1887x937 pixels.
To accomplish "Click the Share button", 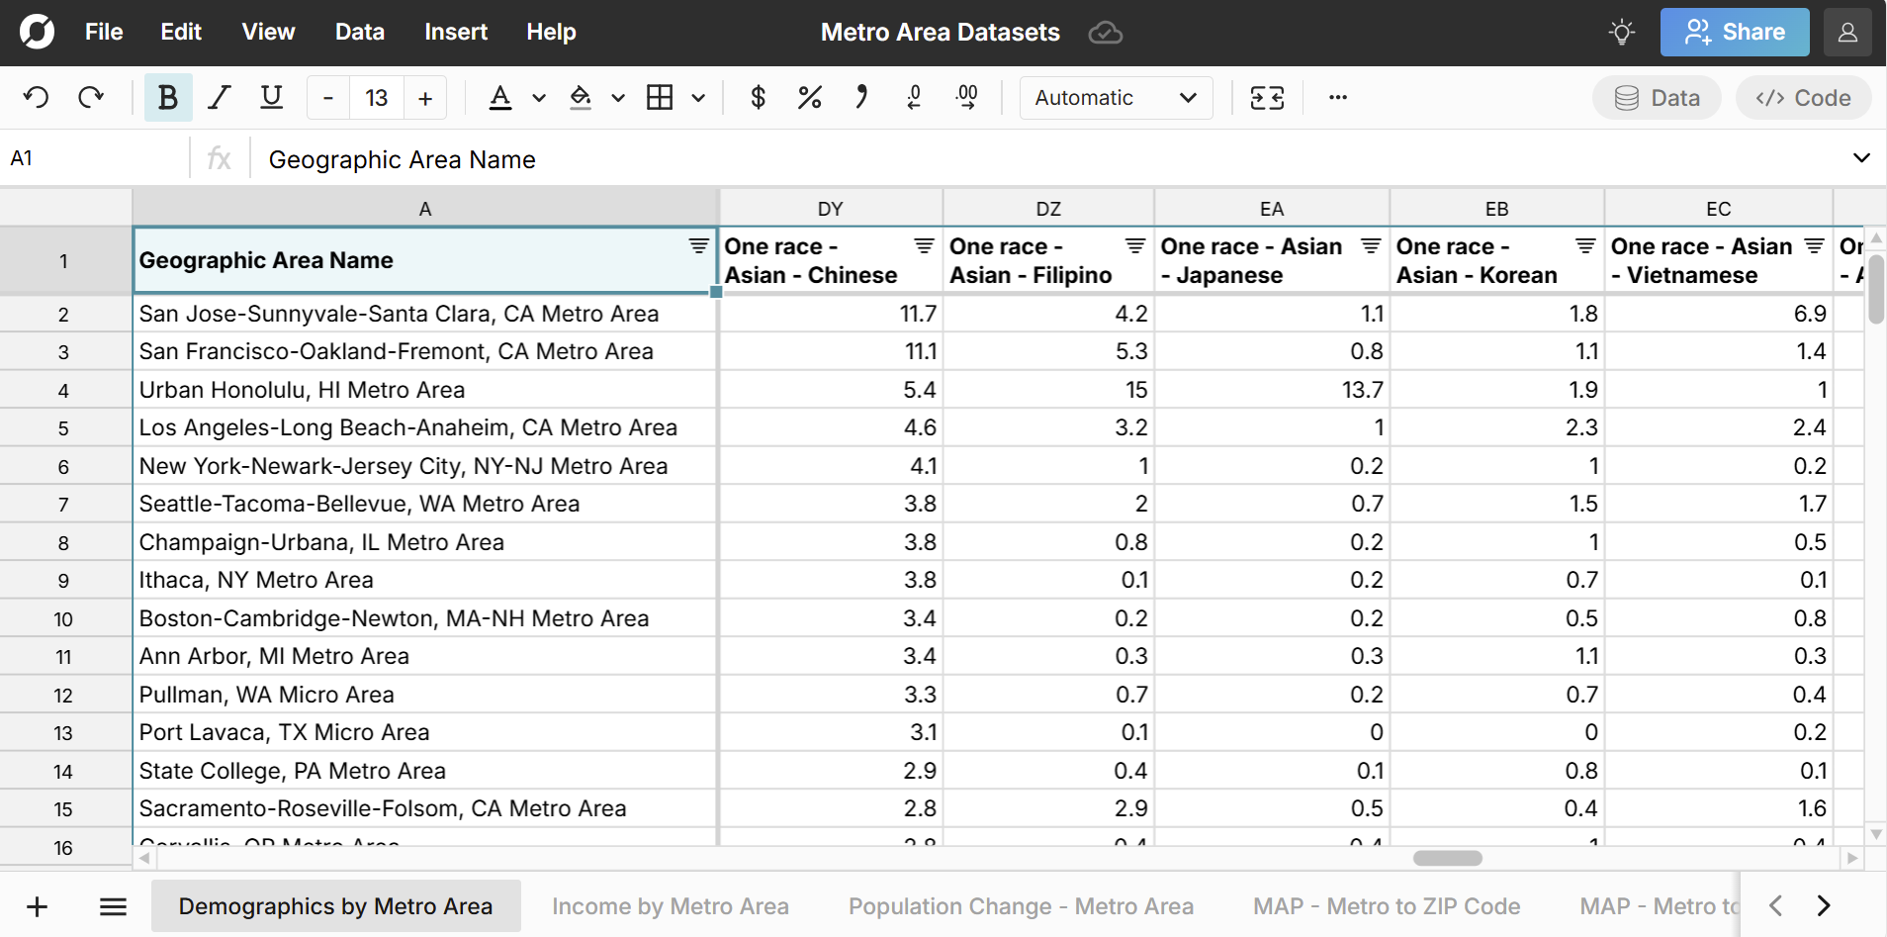I will tap(1734, 32).
